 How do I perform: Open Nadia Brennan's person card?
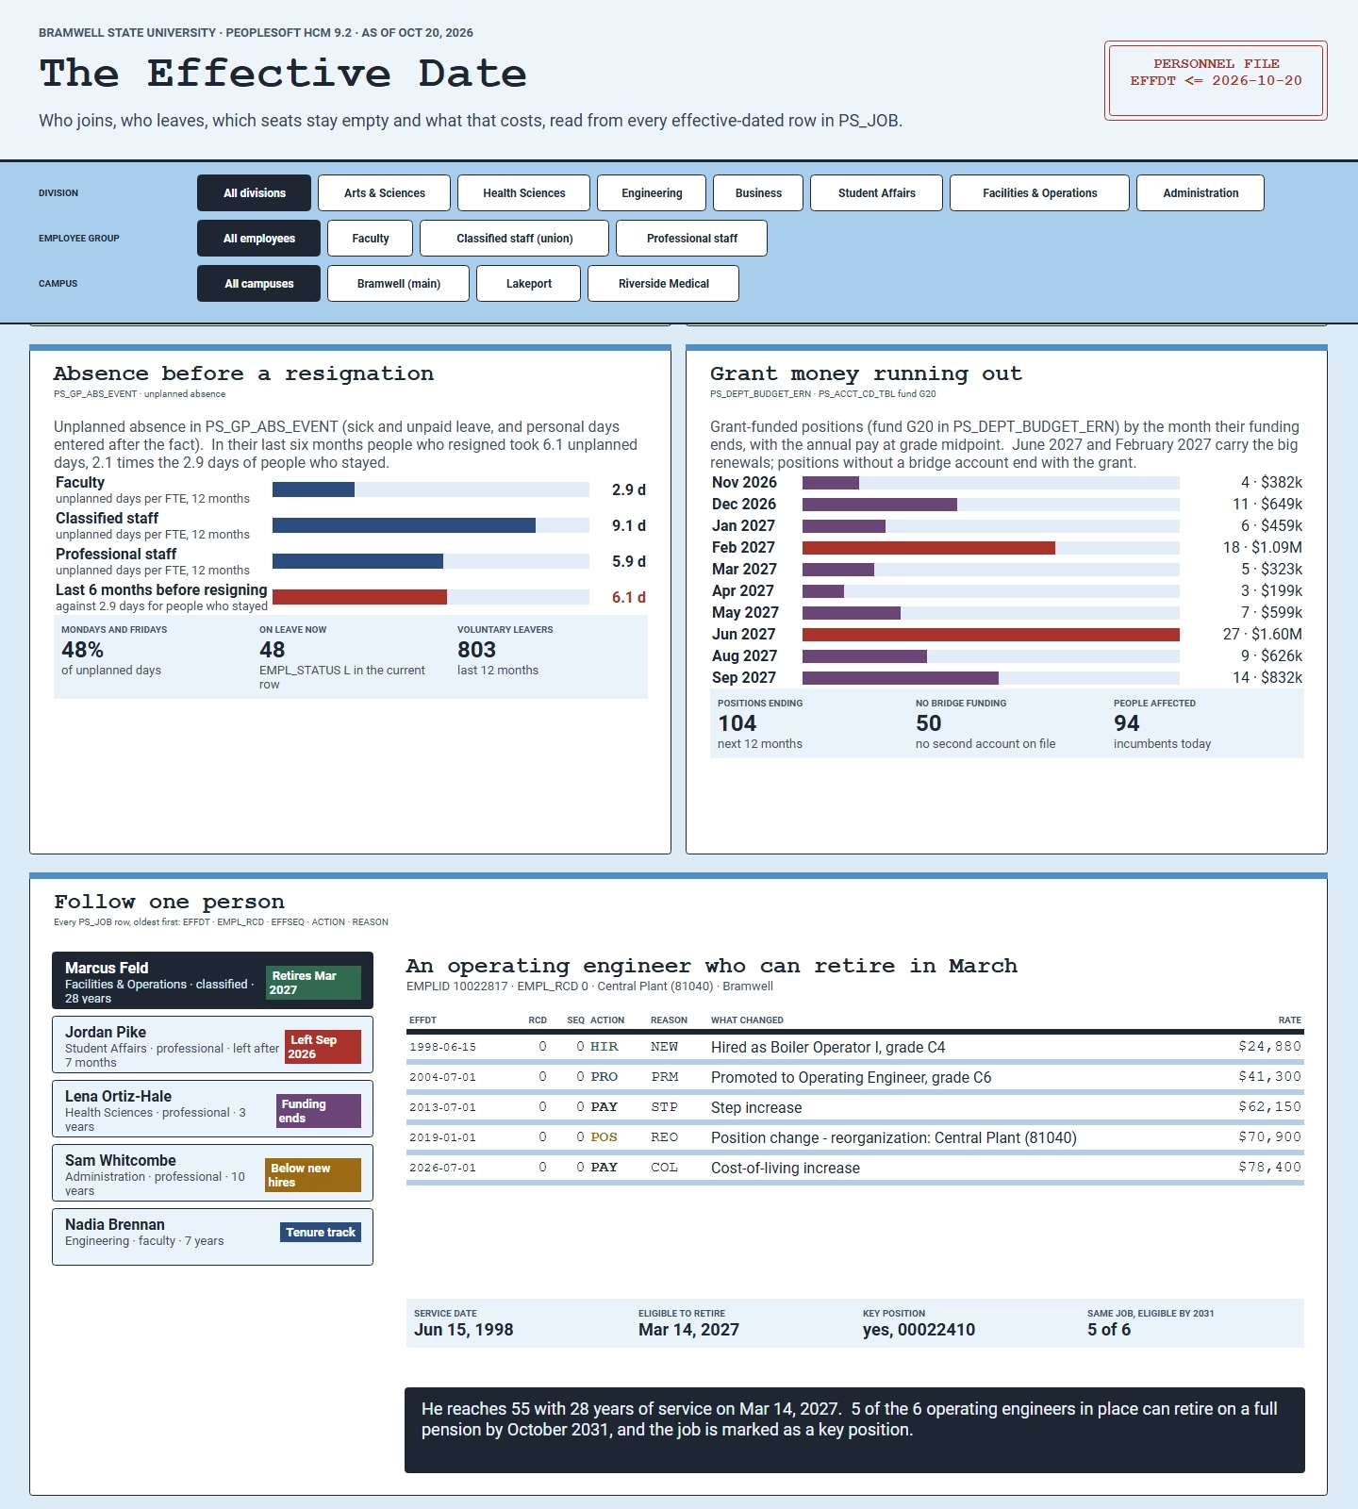pos(212,1237)
